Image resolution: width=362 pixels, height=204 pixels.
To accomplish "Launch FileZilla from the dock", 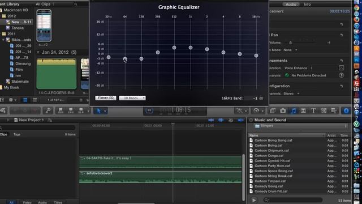I will (x=357, y=83).
